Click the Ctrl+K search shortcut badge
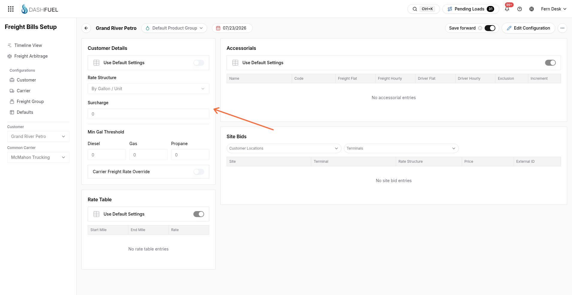The image size is (572, 295). point(427,9)
